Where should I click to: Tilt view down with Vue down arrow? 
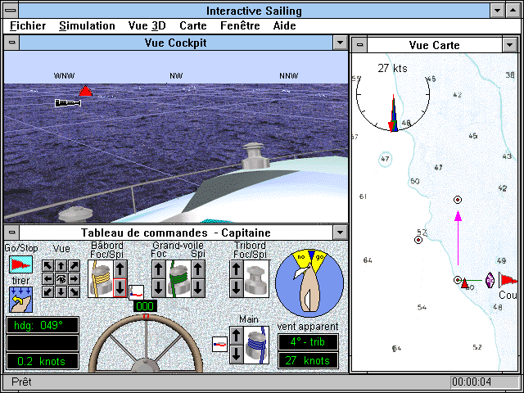tap(61, 291)
